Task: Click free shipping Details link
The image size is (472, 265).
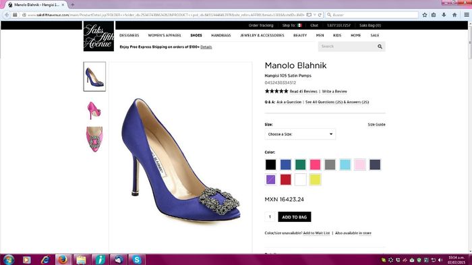Action: tap(206, 47)
